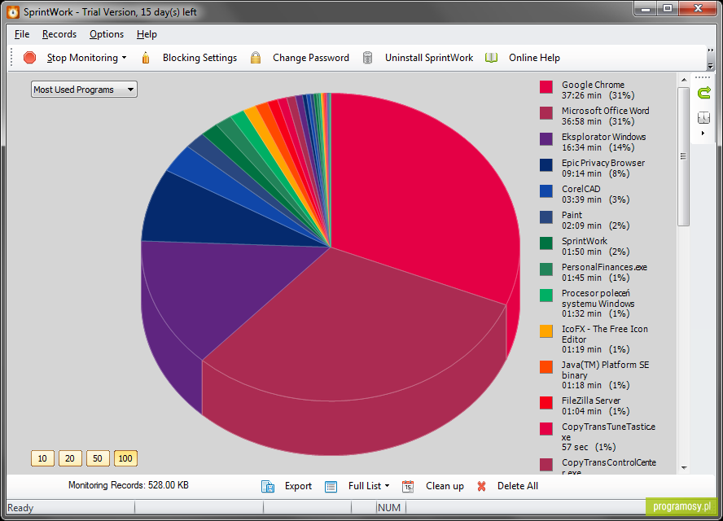Screen dimensions: 723x521
Task: Click the PersonalFinances.exe legend swatch
Action: [x=546, y=269]
